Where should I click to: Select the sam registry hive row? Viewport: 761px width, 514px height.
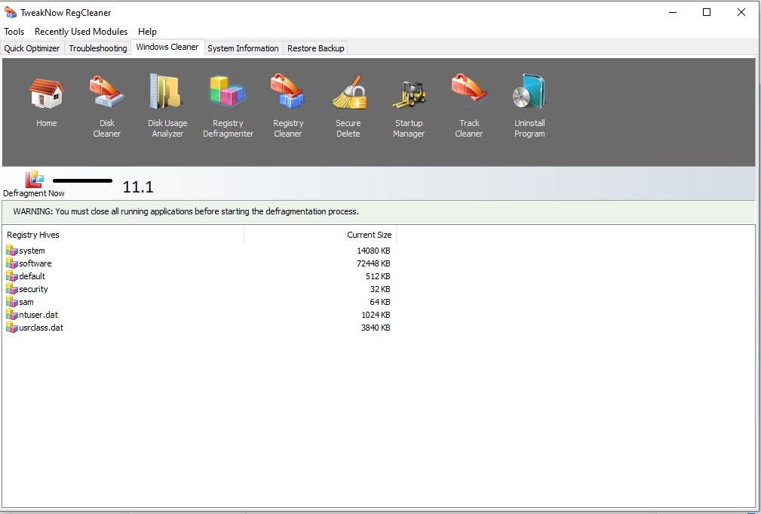(198, 302)
